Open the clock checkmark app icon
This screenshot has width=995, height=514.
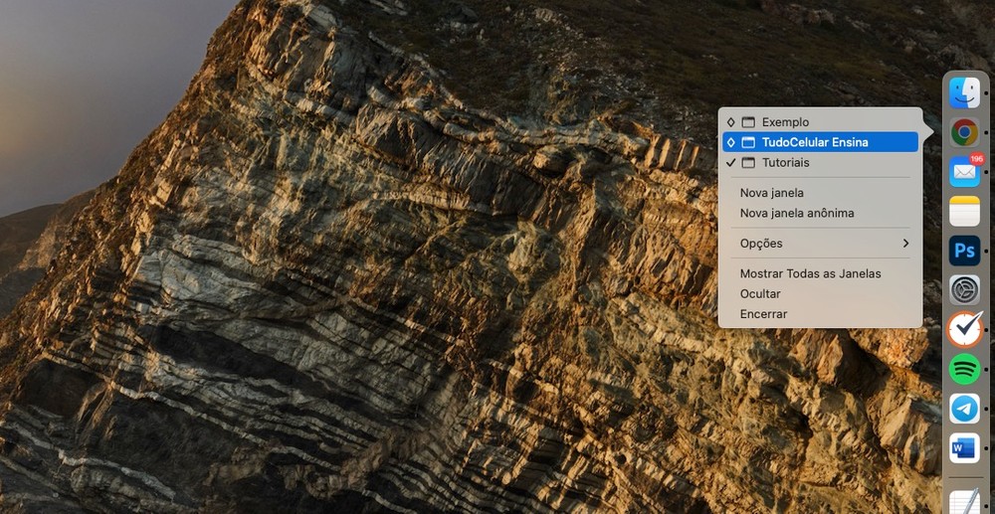[x=964, y=329]
